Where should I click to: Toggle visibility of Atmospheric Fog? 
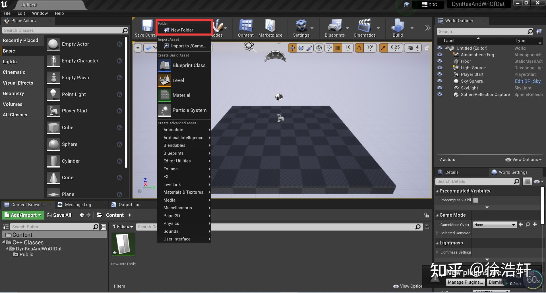(440, 55)
